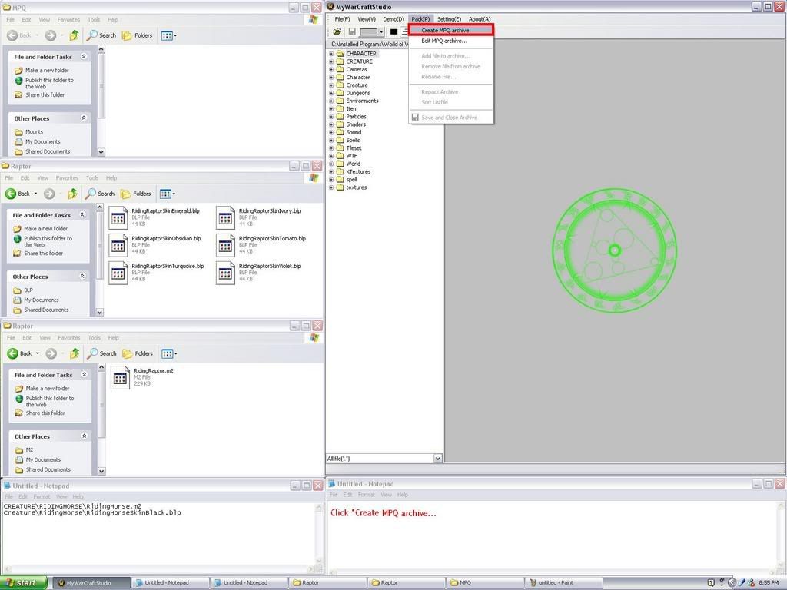Click the black color swatch in MyWarCraftStudio toolbar
Viewport: 787px width, 590px height.
pos(394,31)
